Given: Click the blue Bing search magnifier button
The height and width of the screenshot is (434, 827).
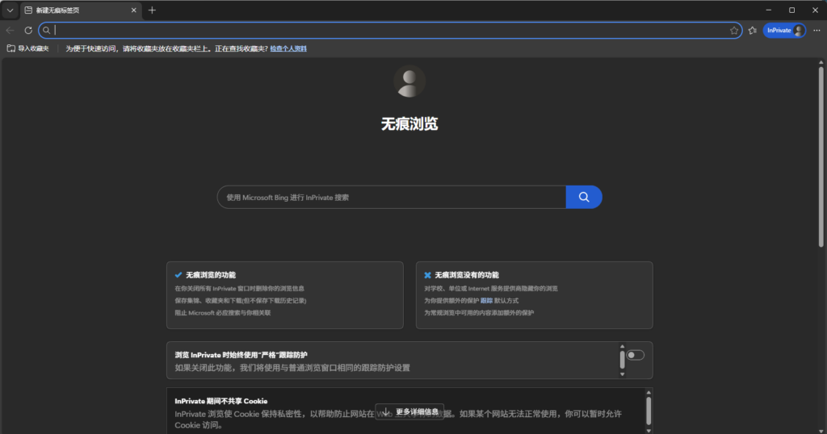Looking at the screenshot, I should (x=583, y=197).
